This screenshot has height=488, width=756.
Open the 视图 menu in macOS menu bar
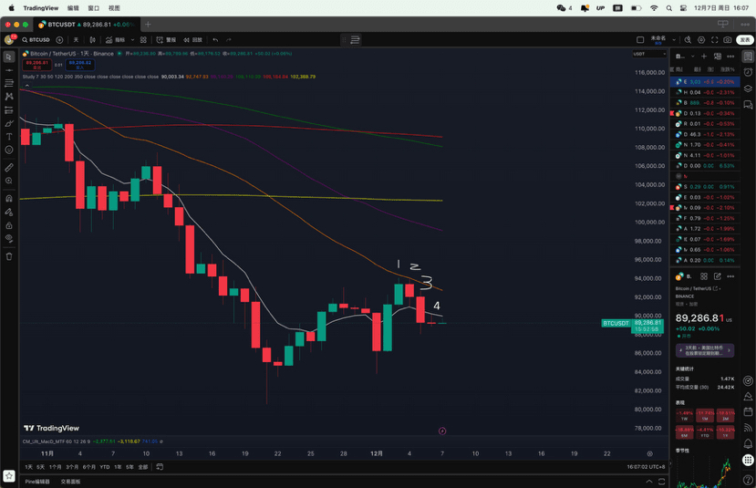tap(114, 7)
